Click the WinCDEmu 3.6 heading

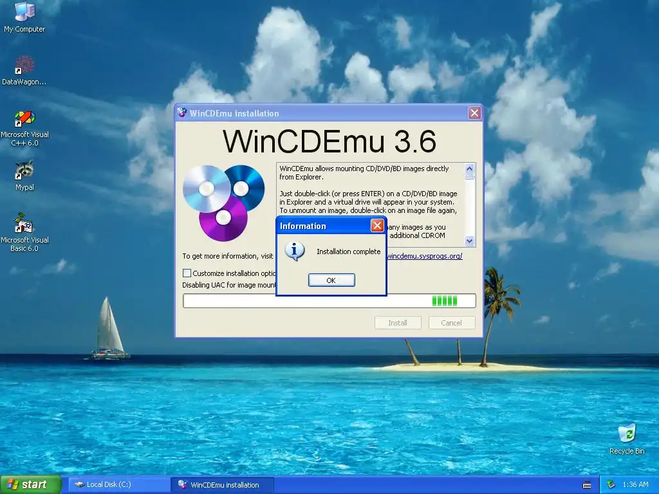click(x=329, y=141)
